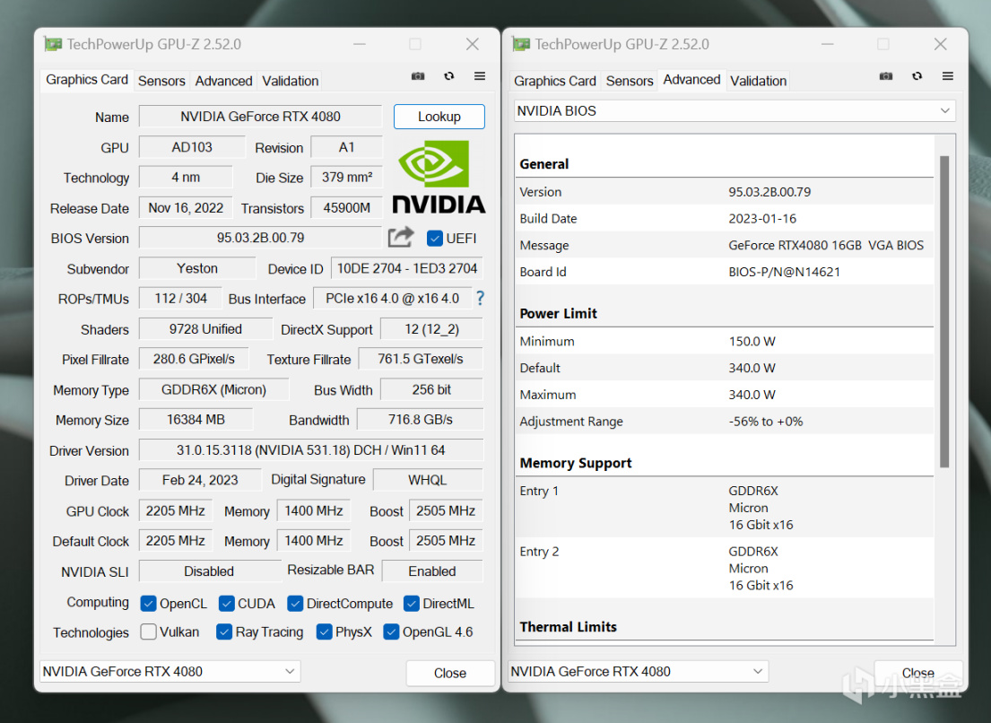This screenshot has width=991, height=723.
Task: Toggle the OpenGL 4.6 checkbox
Action: 391,632
